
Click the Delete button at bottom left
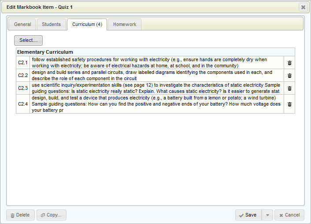pyautogui.click(x=20, y=215)
